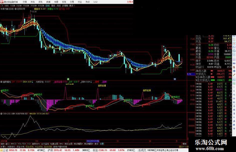Click the 月 period shortcut in right sidebar
Image resolution: width=236 pixels, height=152 pixels.
(x=234, y=114)
